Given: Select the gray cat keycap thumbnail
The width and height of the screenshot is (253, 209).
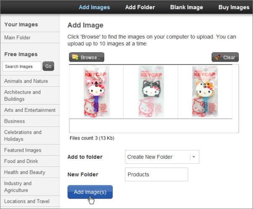Looking at the screenshot, I should pyautogui.click(x=151, y=92).
